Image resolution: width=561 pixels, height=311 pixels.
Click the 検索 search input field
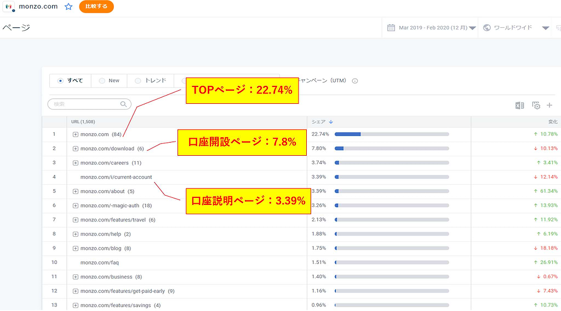pos(89,104)
